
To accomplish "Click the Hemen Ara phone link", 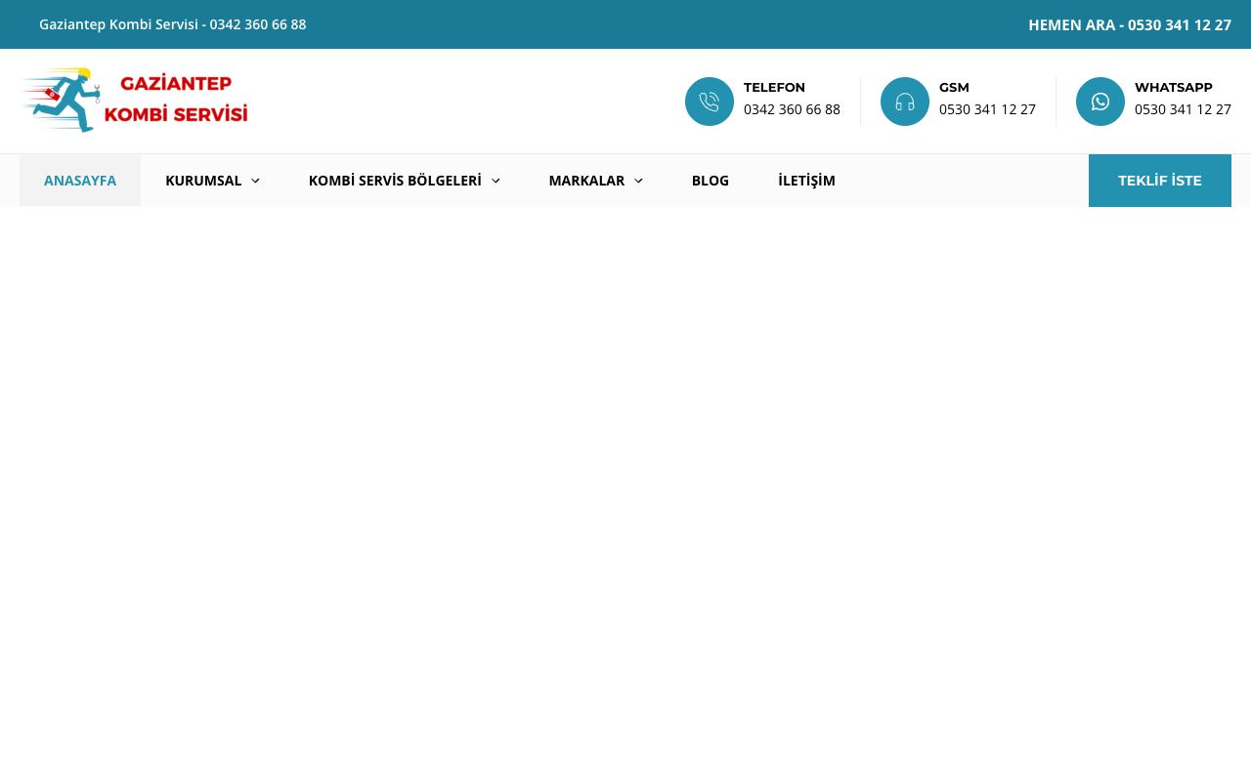I will (x=1130, y=24).
